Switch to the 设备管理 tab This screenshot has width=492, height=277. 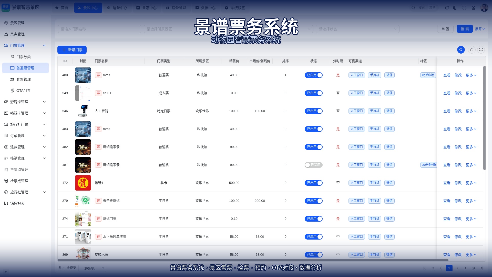(176, 8)
